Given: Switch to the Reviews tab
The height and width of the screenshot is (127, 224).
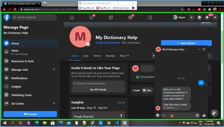Looking at the screenshot, I should pyautogui.click(x=110, y=56).
